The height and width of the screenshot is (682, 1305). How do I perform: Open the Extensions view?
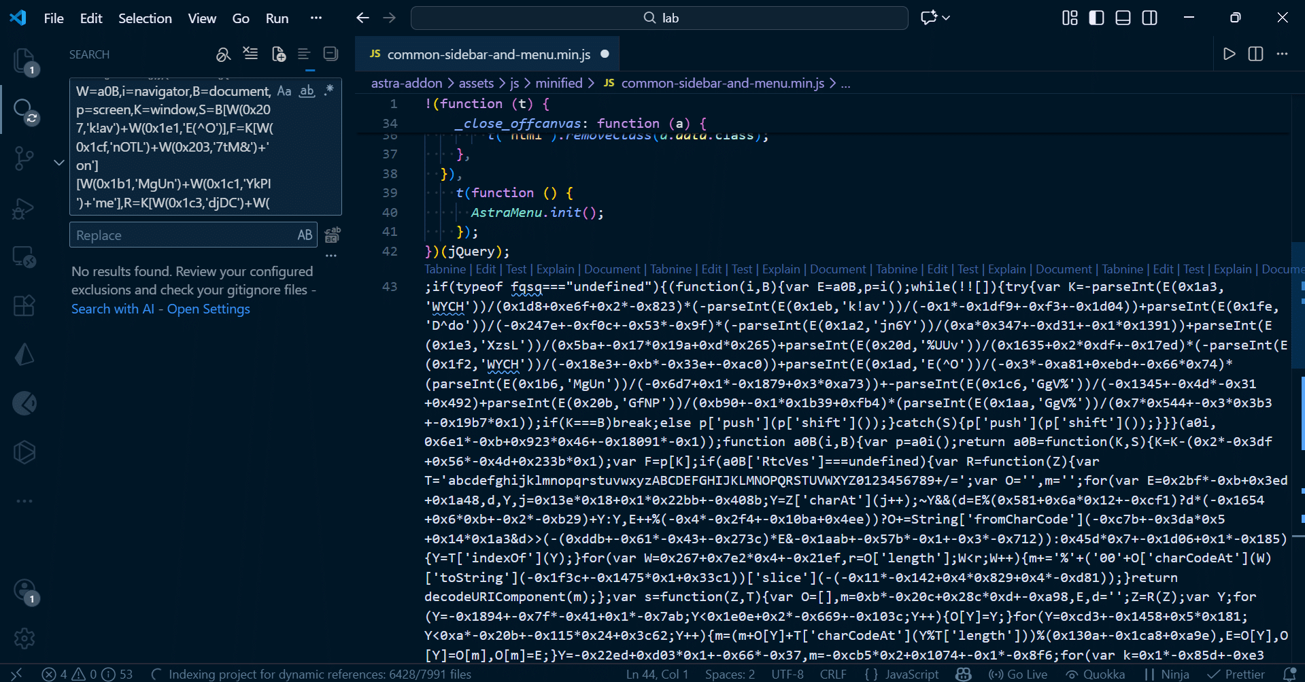coord(24,306)
